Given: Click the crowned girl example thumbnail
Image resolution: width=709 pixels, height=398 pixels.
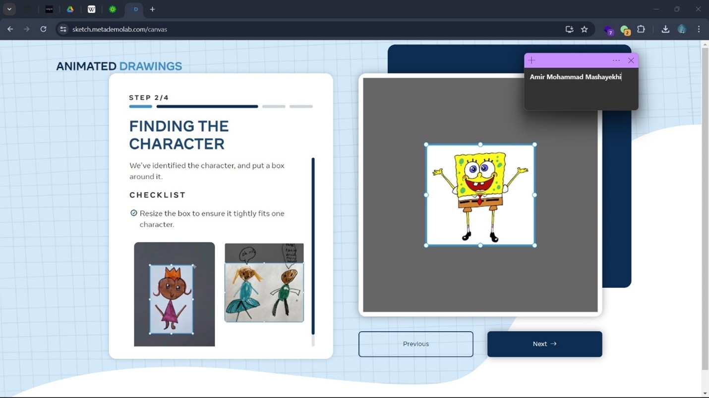Looking at the screenshot, I should coord(175,294).
